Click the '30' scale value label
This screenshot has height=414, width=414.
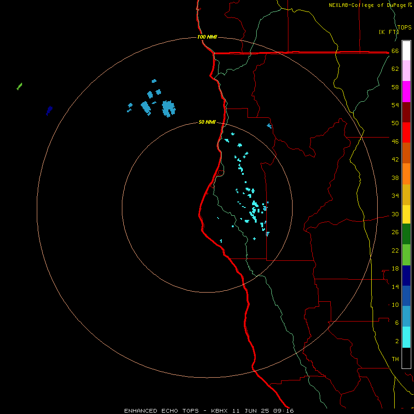tap(395, 214)
